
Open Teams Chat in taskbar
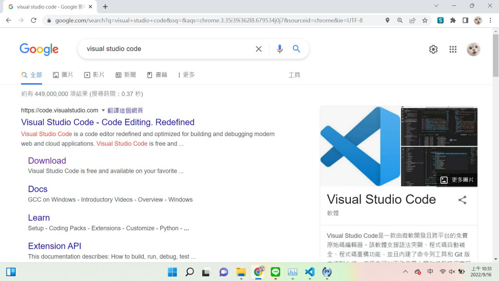[x=224, y=272]
